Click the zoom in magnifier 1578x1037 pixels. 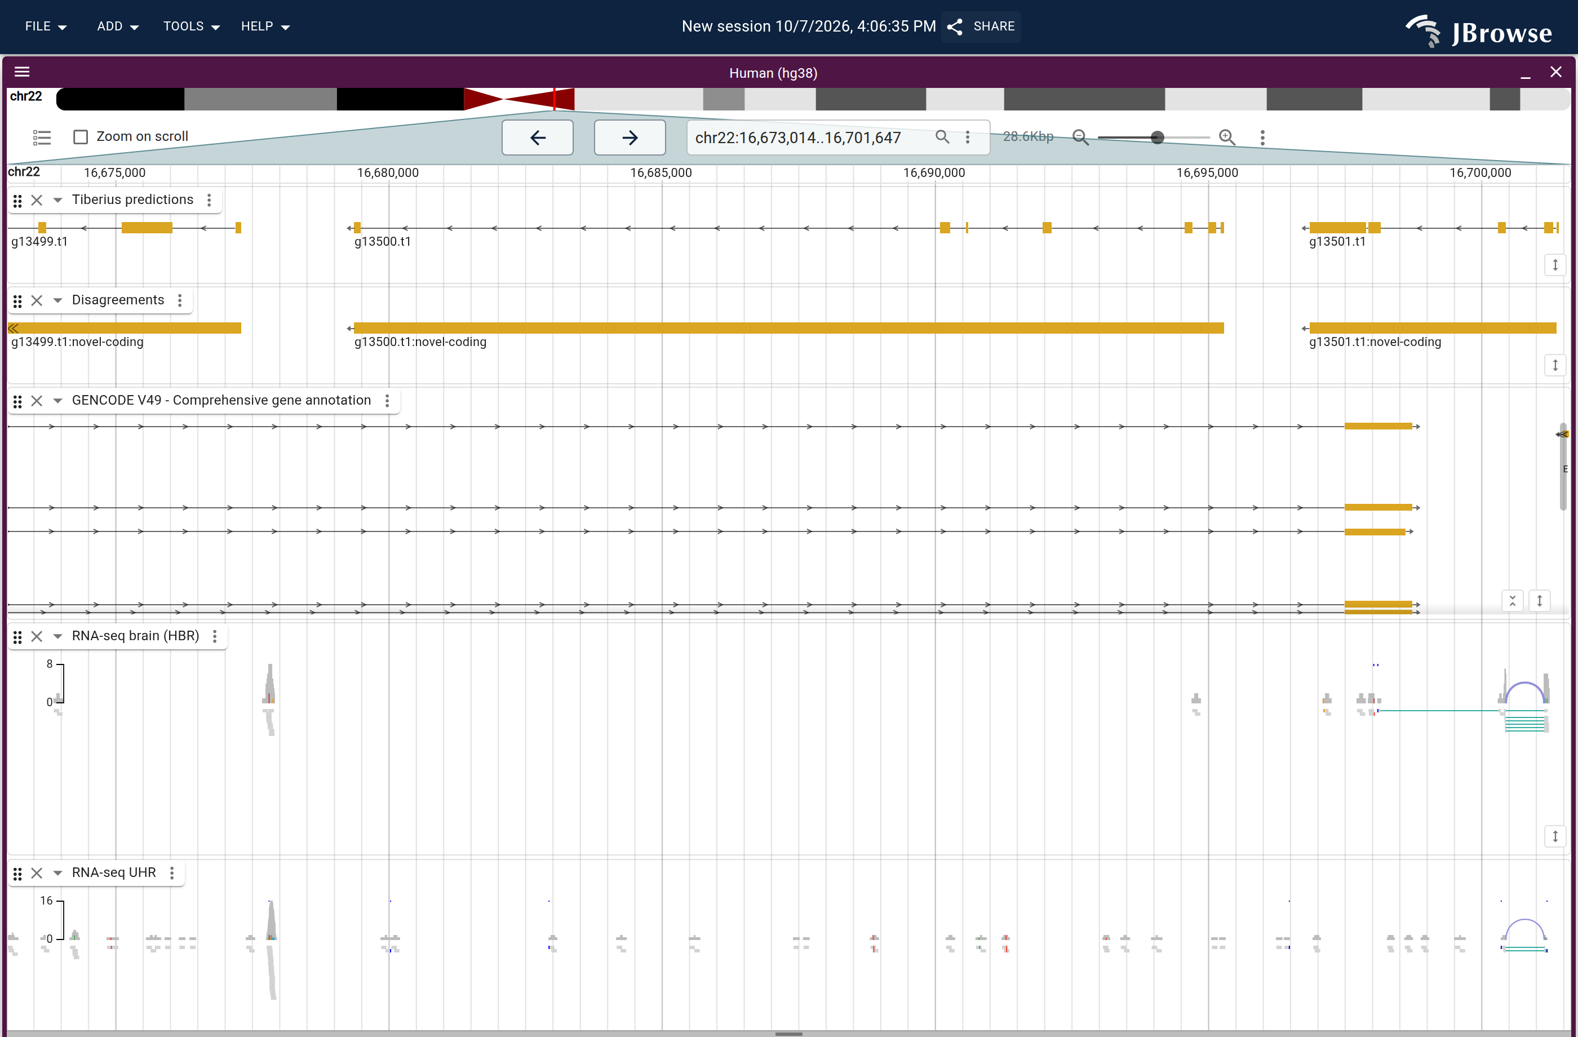1227,138
